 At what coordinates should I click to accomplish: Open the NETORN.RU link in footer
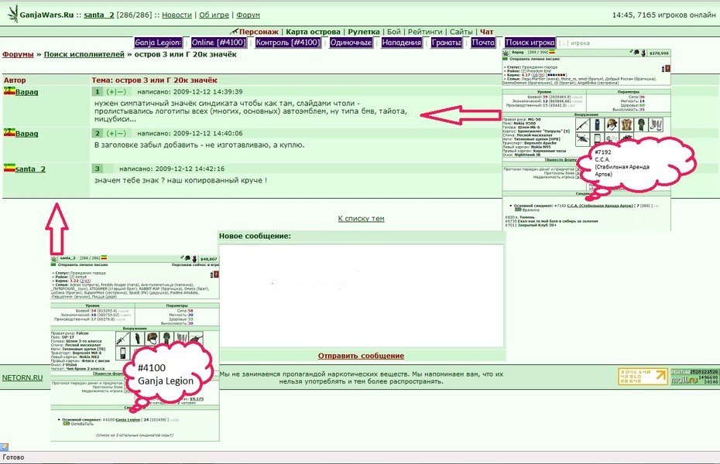click(x=22, y=378)
